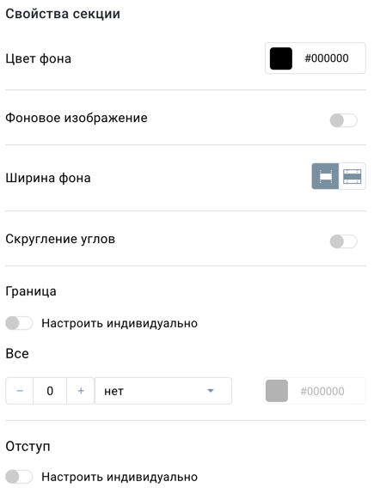Open the 'нет' border style dropdown

(163, 391)
